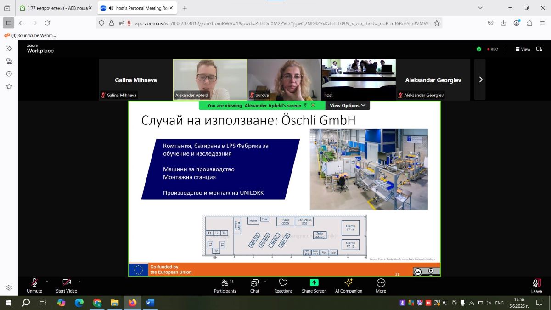The height and width of the screenshot is (310, 551).
Task: Open the Extensions puzzle icon
Action: 529,23
